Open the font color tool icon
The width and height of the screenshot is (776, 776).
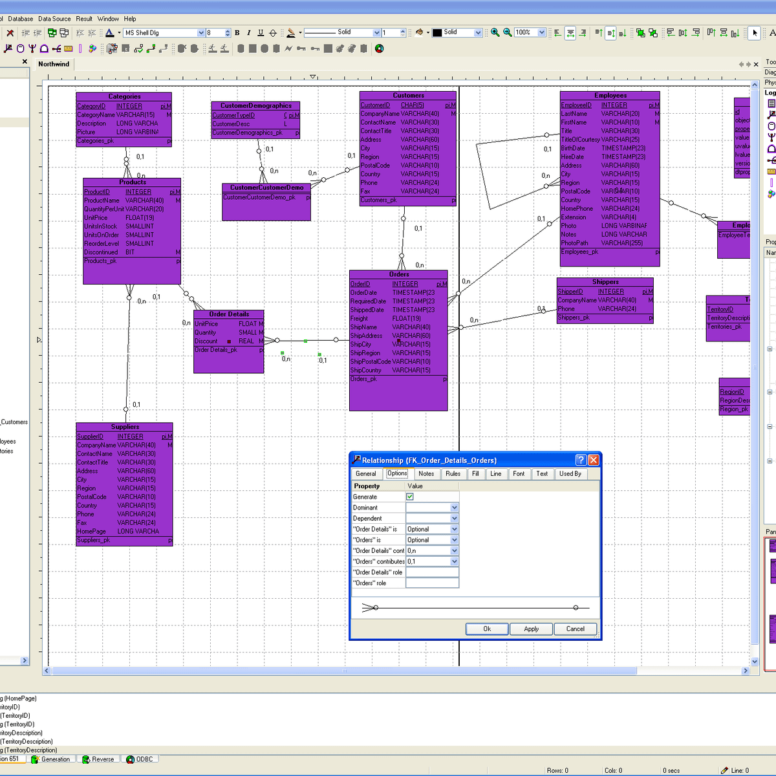click(x=109, y=32)
